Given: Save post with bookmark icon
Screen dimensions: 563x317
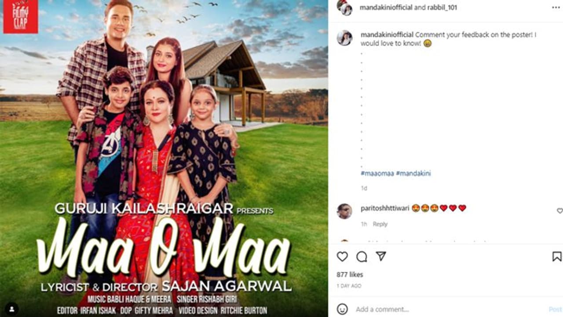Looking at the screenshot, I should [x=557, y=256].
